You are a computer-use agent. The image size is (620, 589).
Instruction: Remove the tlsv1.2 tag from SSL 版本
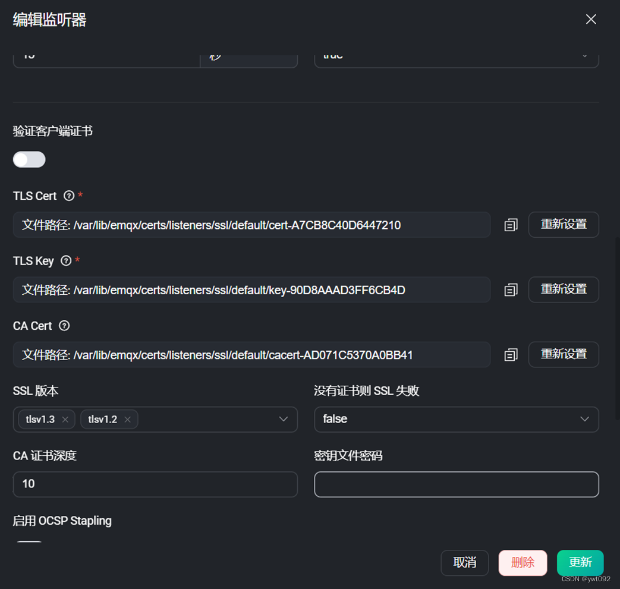click(x=127, y=419)
